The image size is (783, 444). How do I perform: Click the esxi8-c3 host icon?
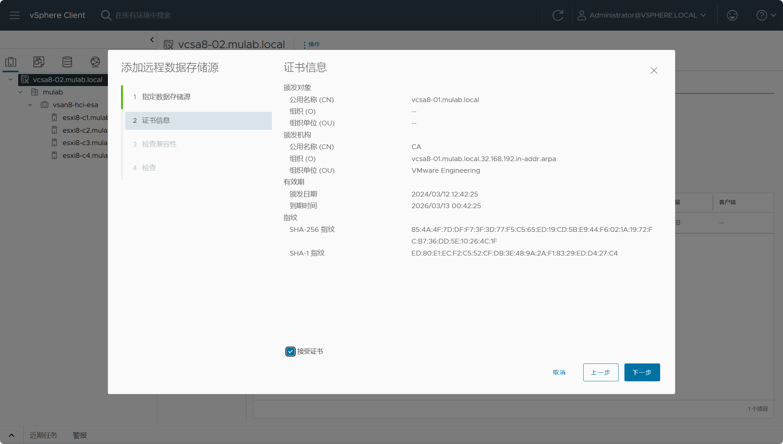point(54,143)
